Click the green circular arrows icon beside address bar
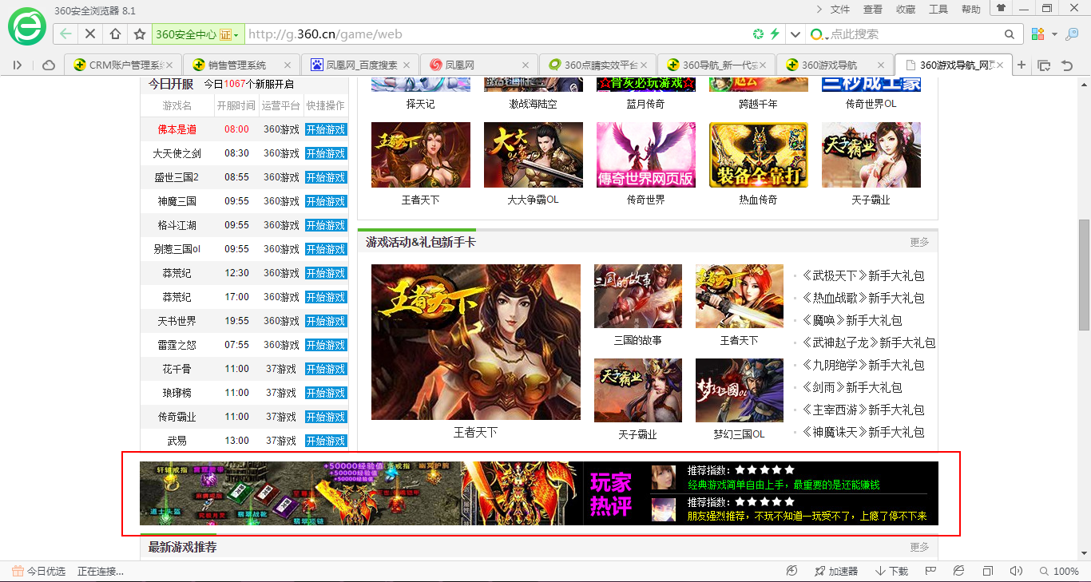The image size is (1091, 582). pos(758,34)
